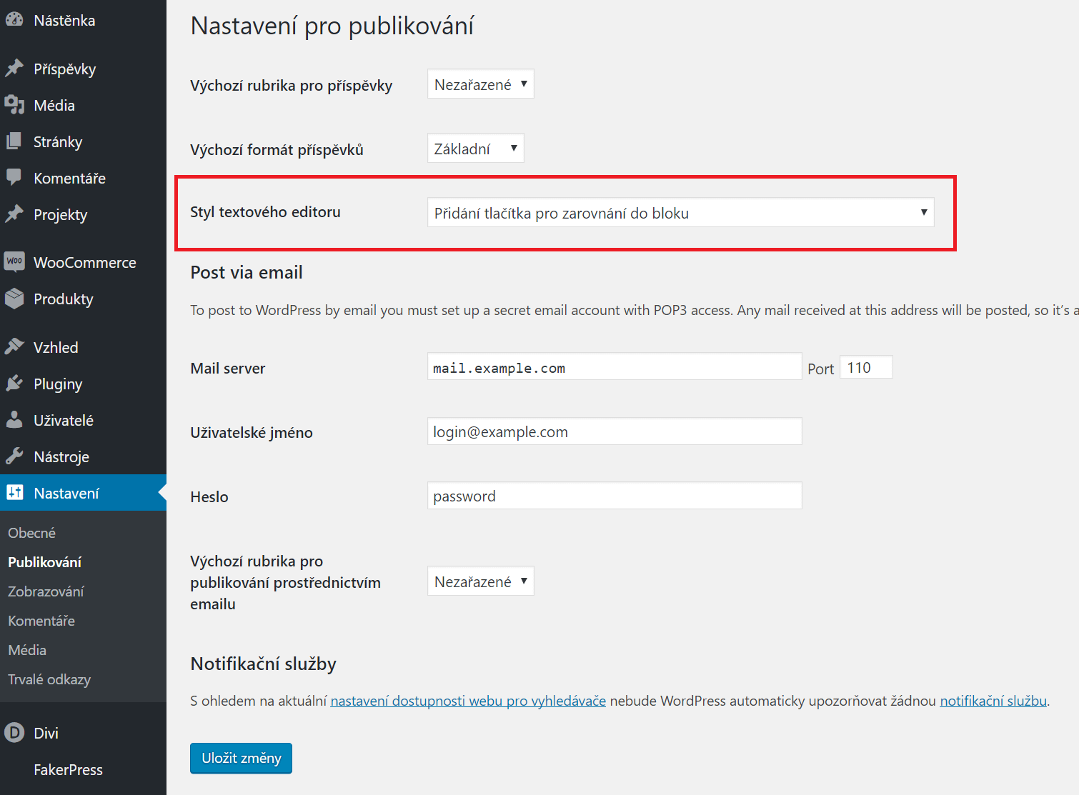Click the Uživatelé person icon

pos(14,420)
